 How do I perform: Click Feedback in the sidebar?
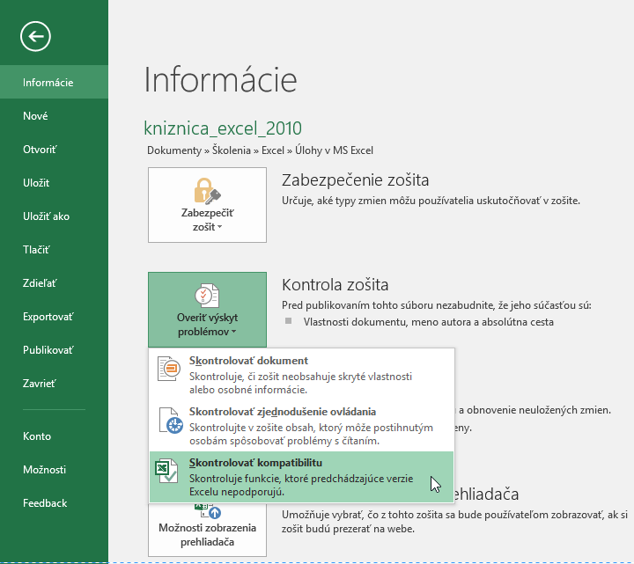(55, 503)
